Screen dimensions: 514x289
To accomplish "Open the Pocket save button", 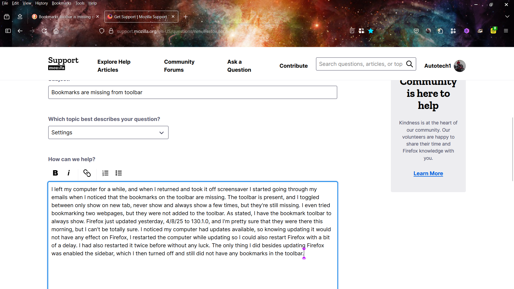I will [416, 31].
